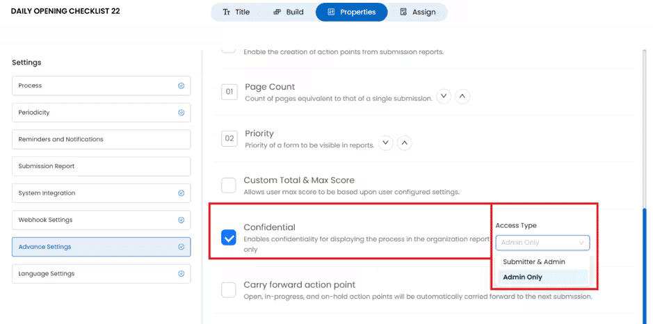Click check icon beside System Integration
Screen dimensions: 653x324
coord(181,193)
